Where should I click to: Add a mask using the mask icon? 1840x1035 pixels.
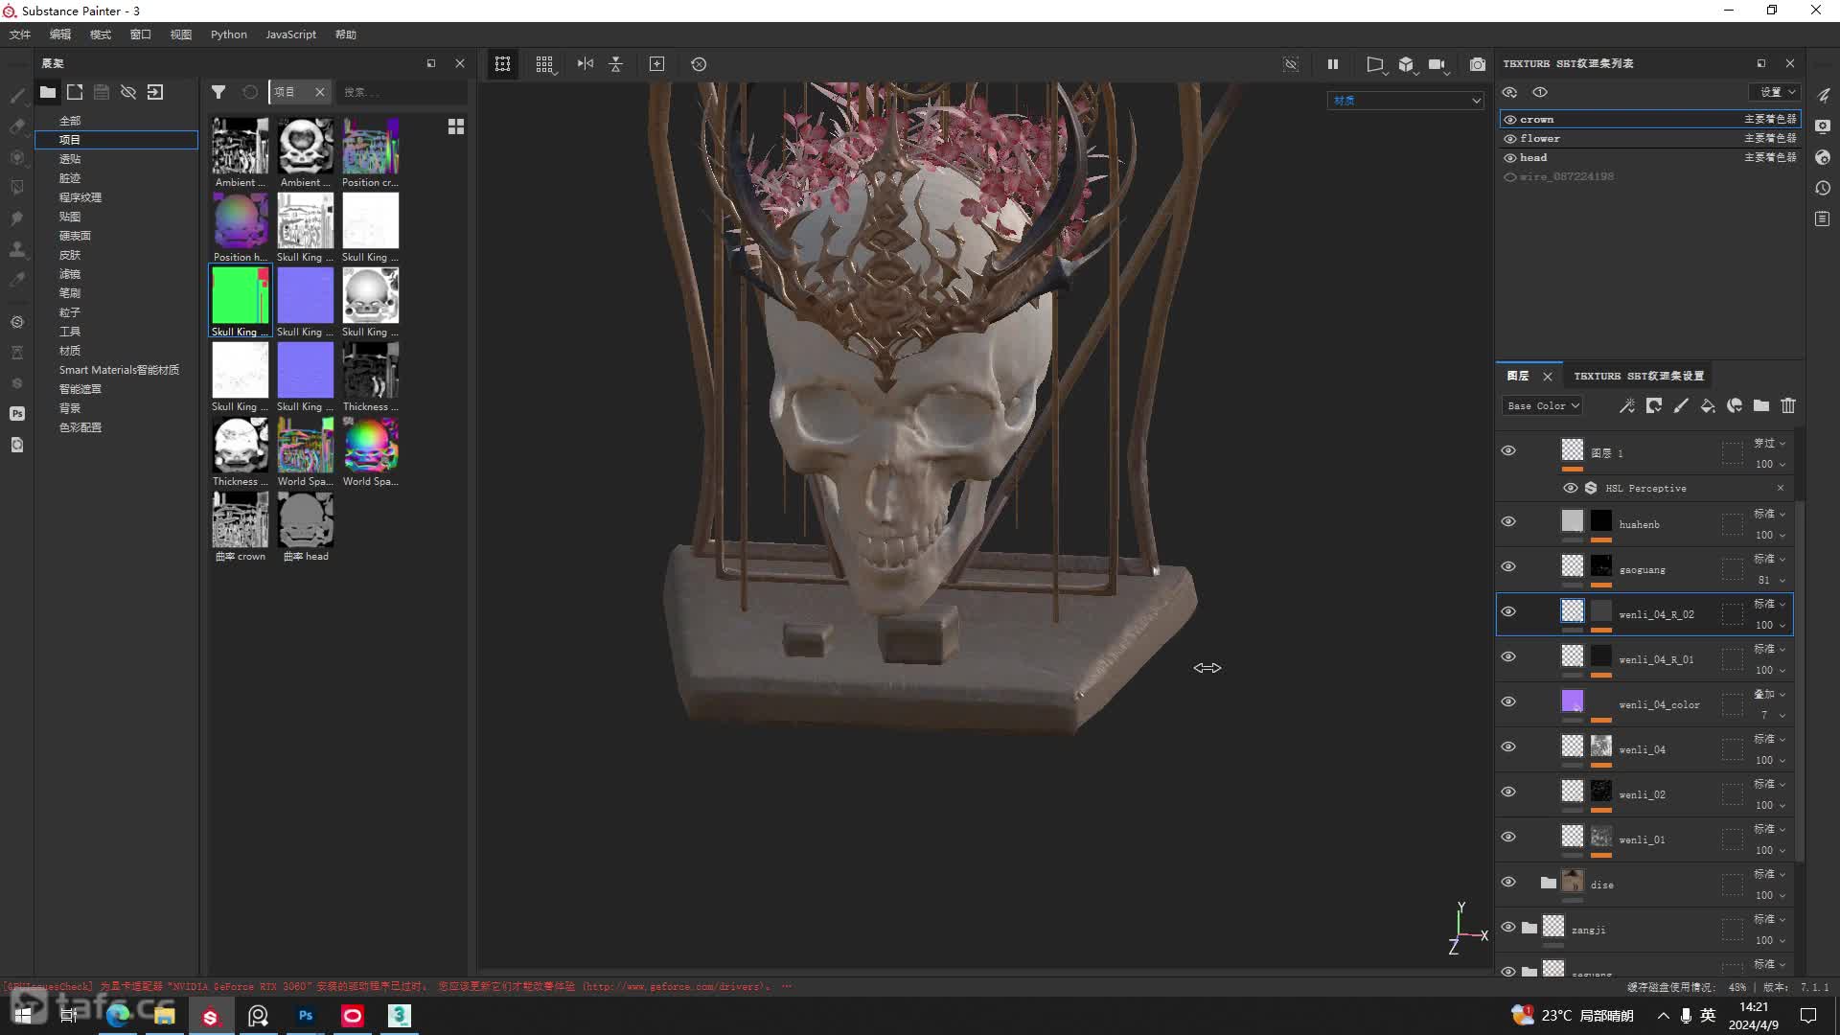pos(1654,406)
